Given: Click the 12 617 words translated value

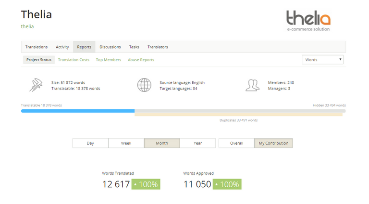Looking at the screenshot, I should point(116,184).
